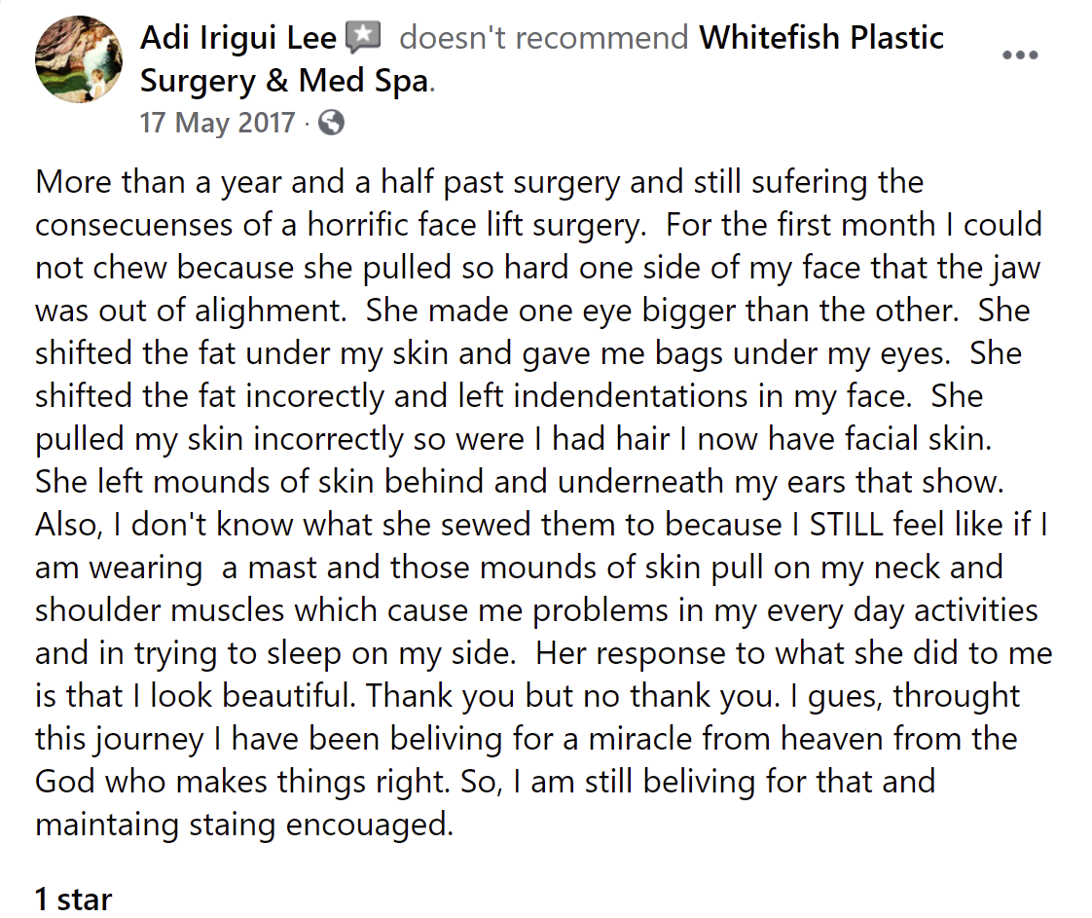Image resolution: width=1092 pixels, height=918 pixels.
Task: Click the review star badge beside the name
Action: pos(364,38)
